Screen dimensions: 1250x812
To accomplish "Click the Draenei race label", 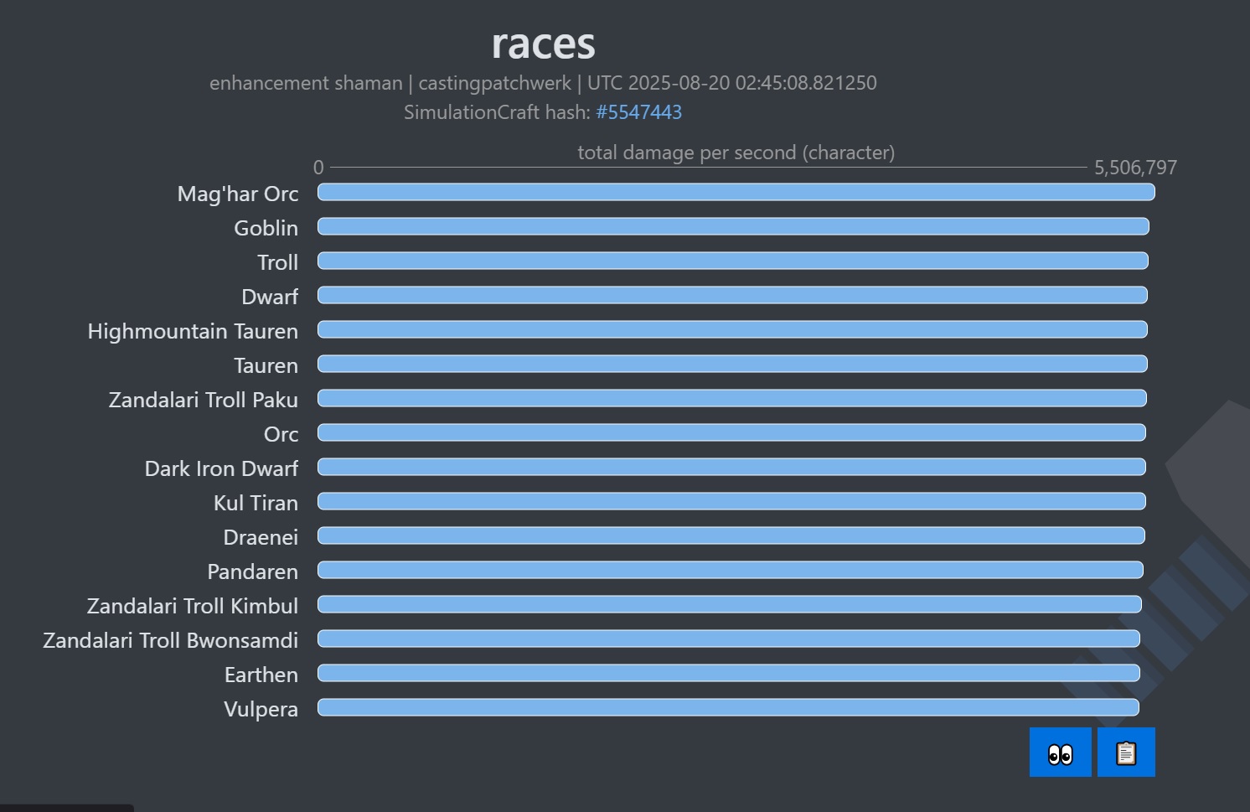I will [261, 537].
